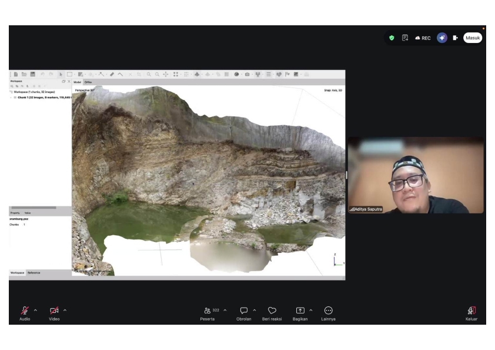Viewport: 495px width, 350px height.
Task: Click the Masuk button
Action: 473,38
